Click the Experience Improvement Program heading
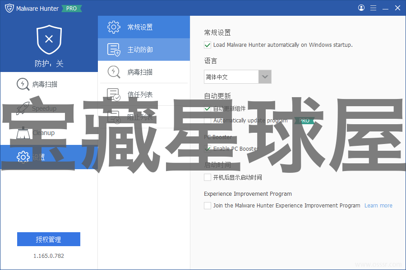The height and width of the screenshot is (270, 406). (248, 194)
